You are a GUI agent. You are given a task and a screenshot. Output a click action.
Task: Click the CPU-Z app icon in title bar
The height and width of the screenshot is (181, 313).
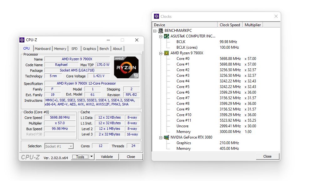tap(22, 40)
